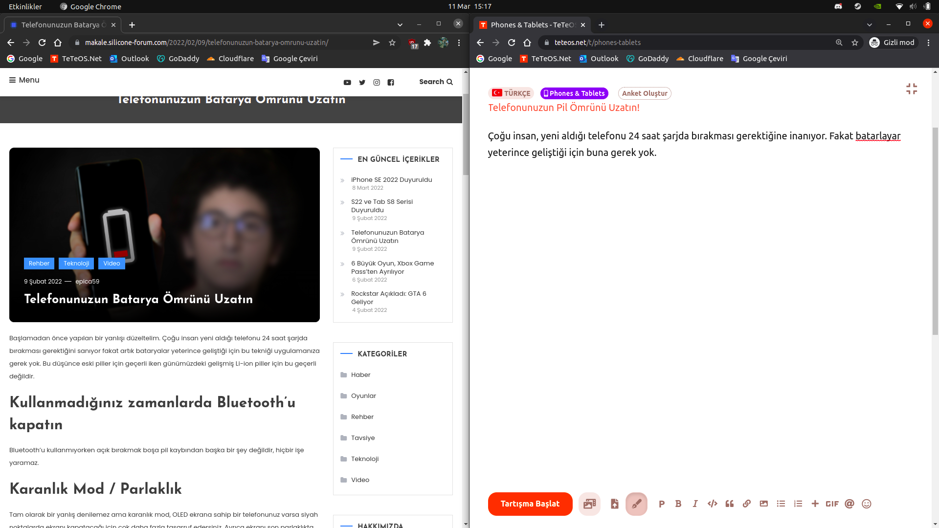Click the Teknoloji tag on the article image
The height and width of the screenshot is (528, 939).
point(76,264)
